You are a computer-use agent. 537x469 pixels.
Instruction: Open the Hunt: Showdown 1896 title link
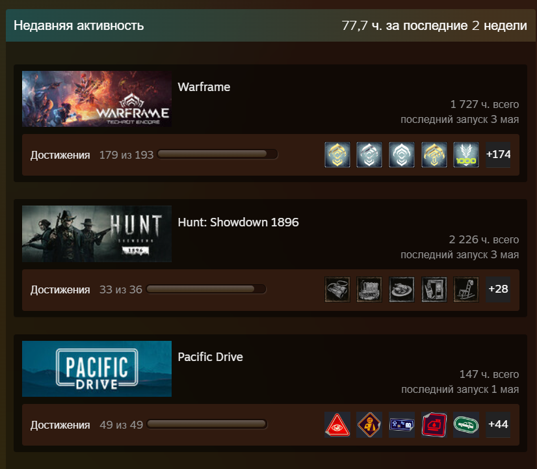pos(238,222)
